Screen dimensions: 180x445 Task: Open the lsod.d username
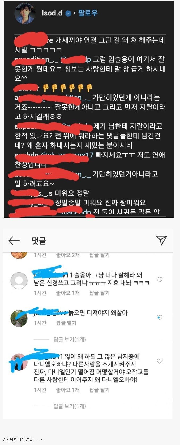(x=52, y=13)
